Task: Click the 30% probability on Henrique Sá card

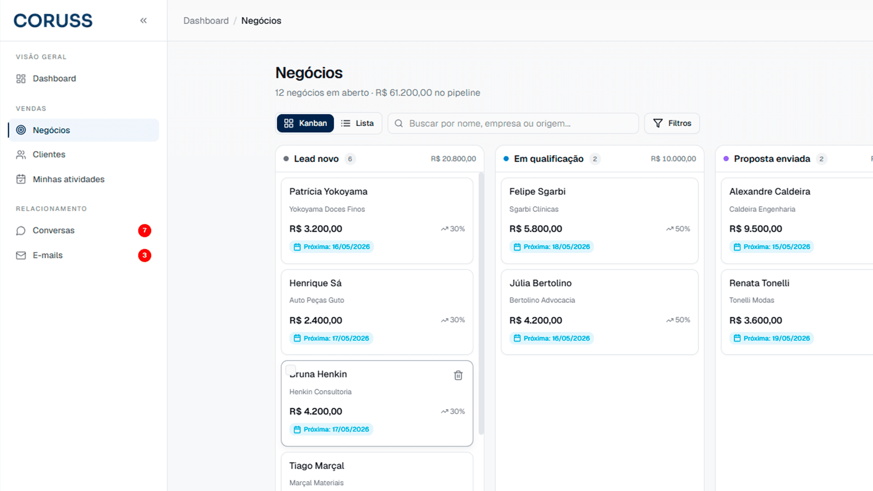Action: pyautogui.click(x=453, y=320)
